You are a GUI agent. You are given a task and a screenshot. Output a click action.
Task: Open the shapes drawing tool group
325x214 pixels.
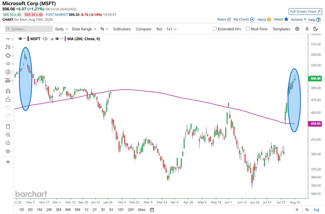[8, 56]
